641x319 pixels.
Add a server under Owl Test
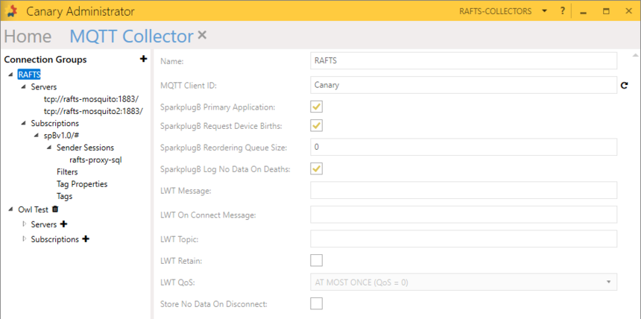(x=63, y=224)
